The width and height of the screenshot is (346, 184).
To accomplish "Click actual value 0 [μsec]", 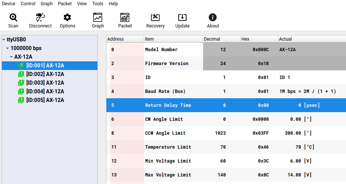I will 309,105.
